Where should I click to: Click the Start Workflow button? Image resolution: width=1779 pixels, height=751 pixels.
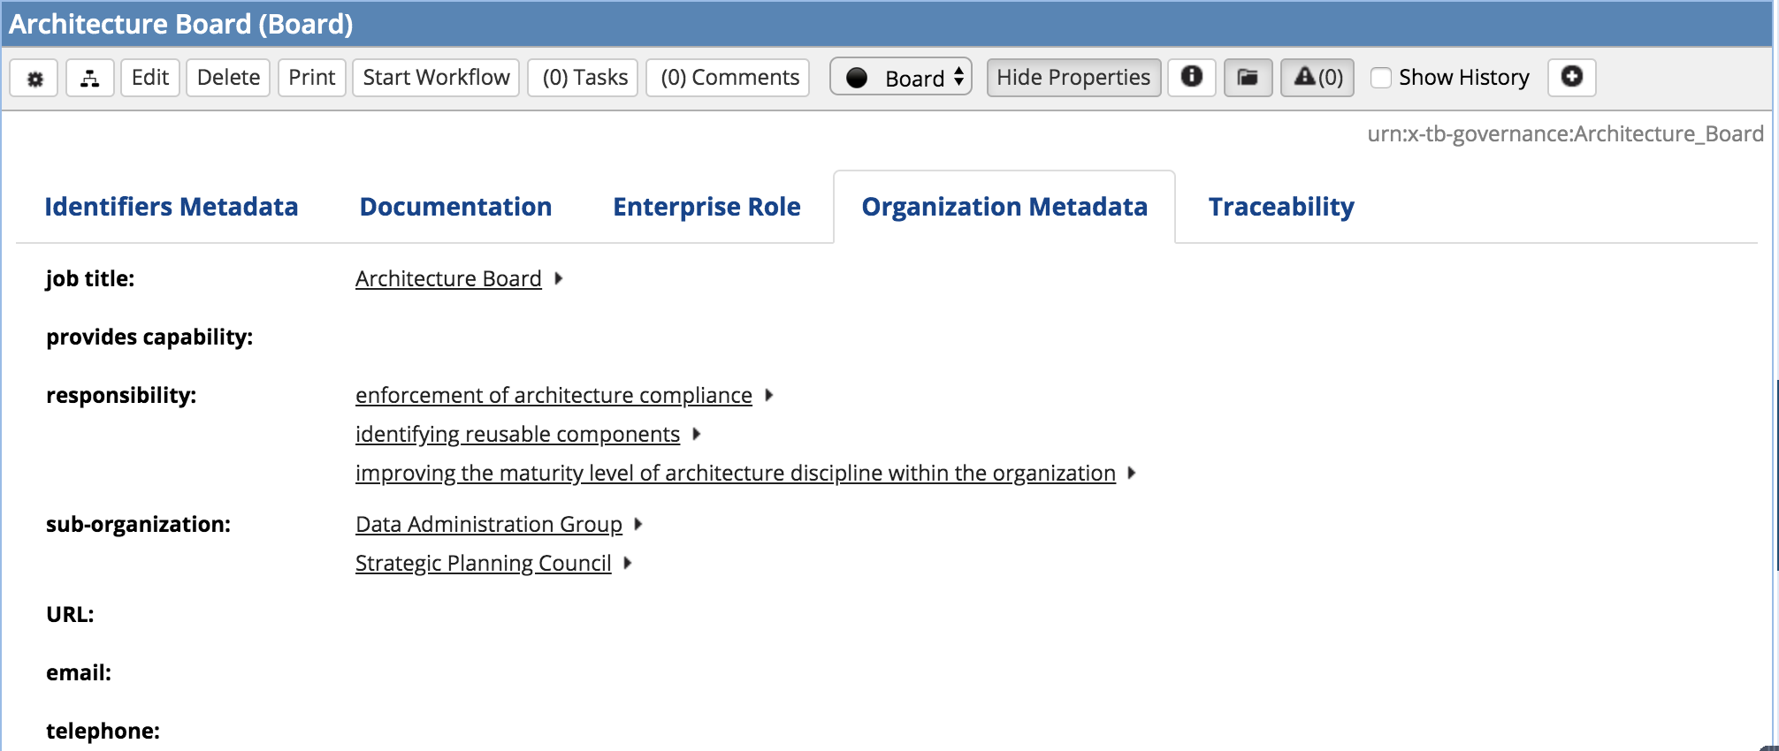click(436, 78)
